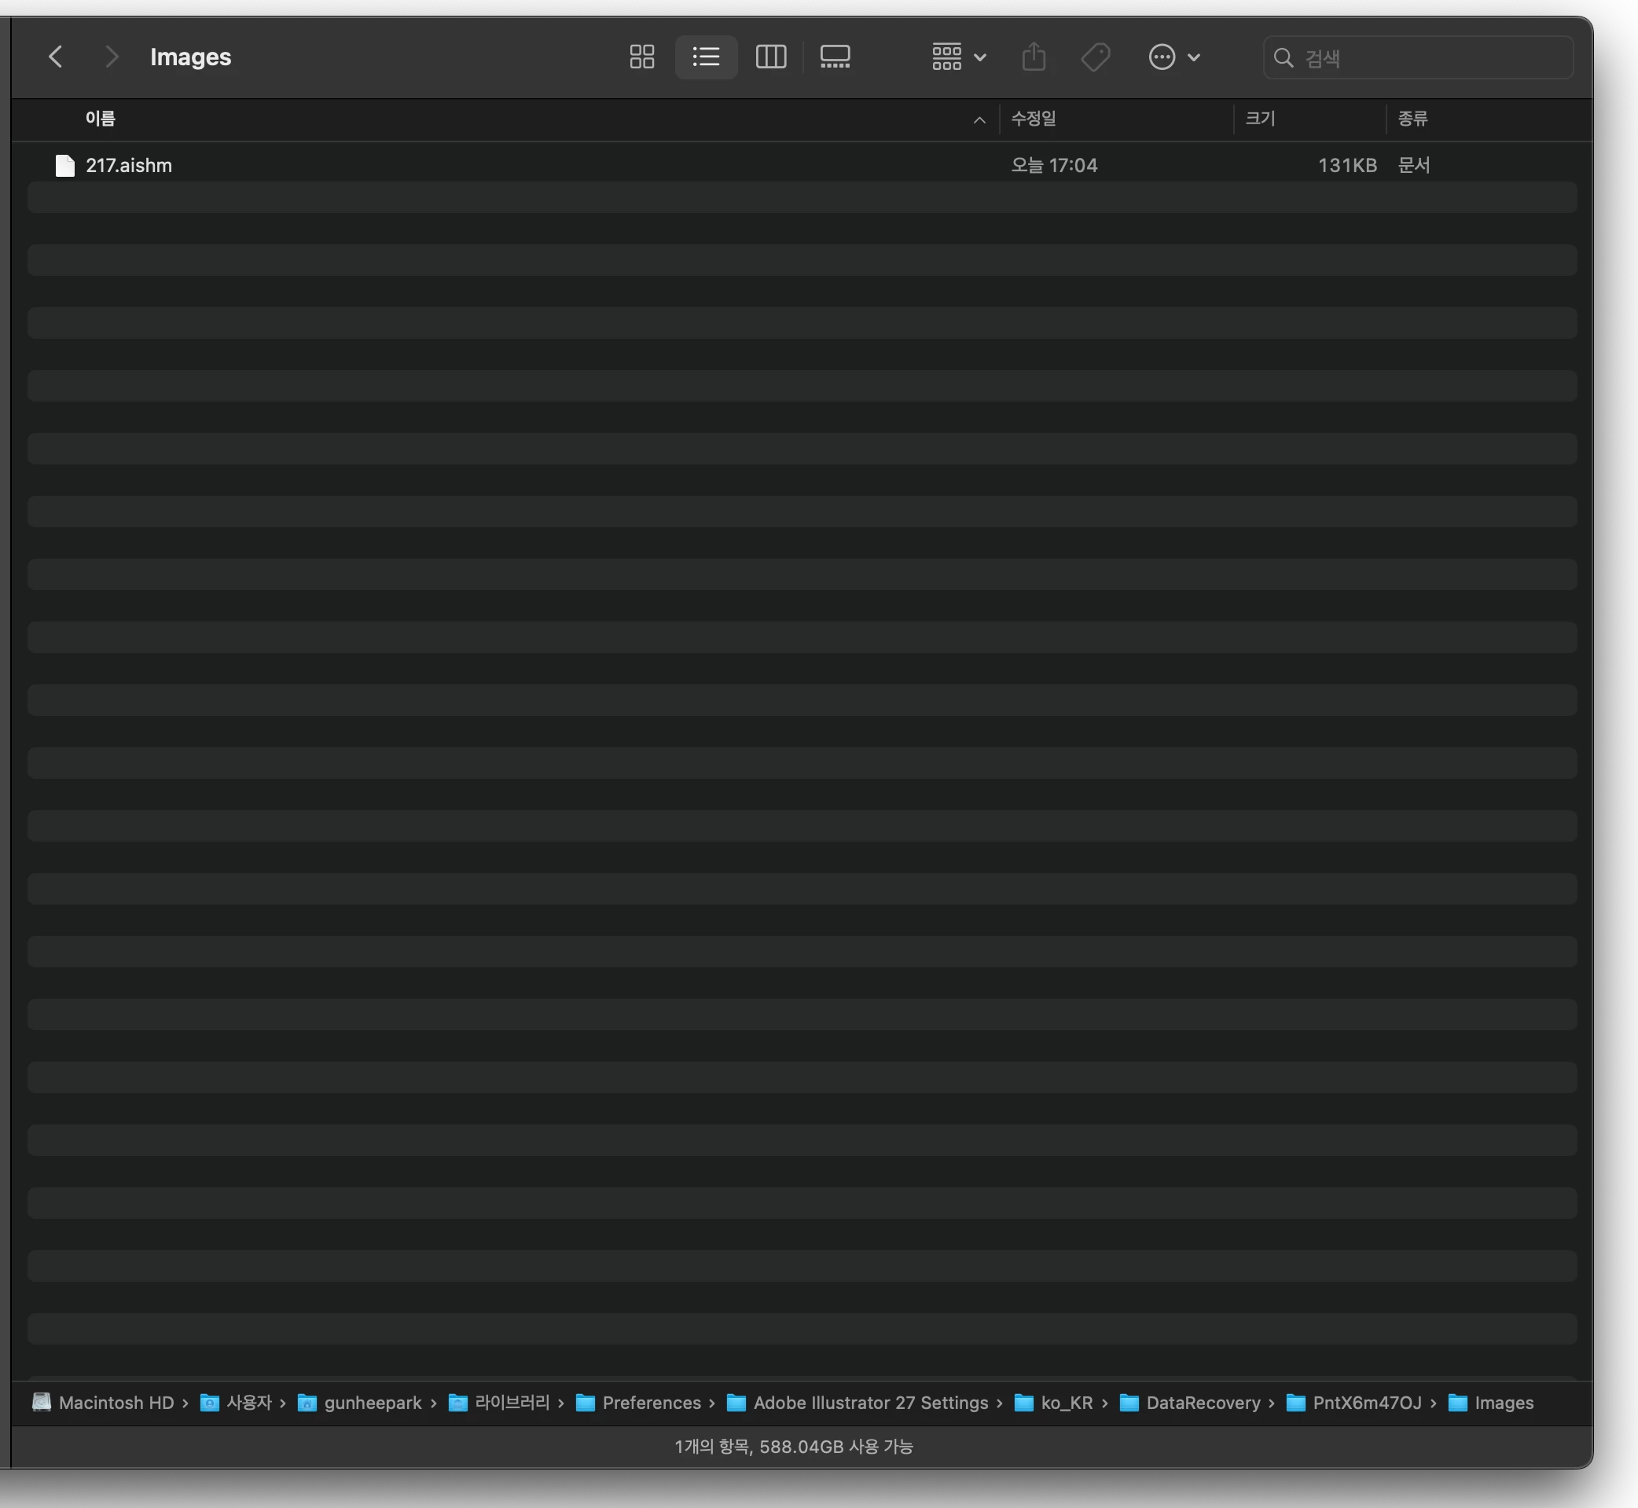Open DataRecovery folder in path bar

tap(1203, 1403)
